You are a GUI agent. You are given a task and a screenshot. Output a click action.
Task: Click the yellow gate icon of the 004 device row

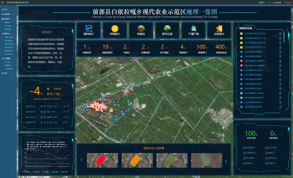point(241,34)
